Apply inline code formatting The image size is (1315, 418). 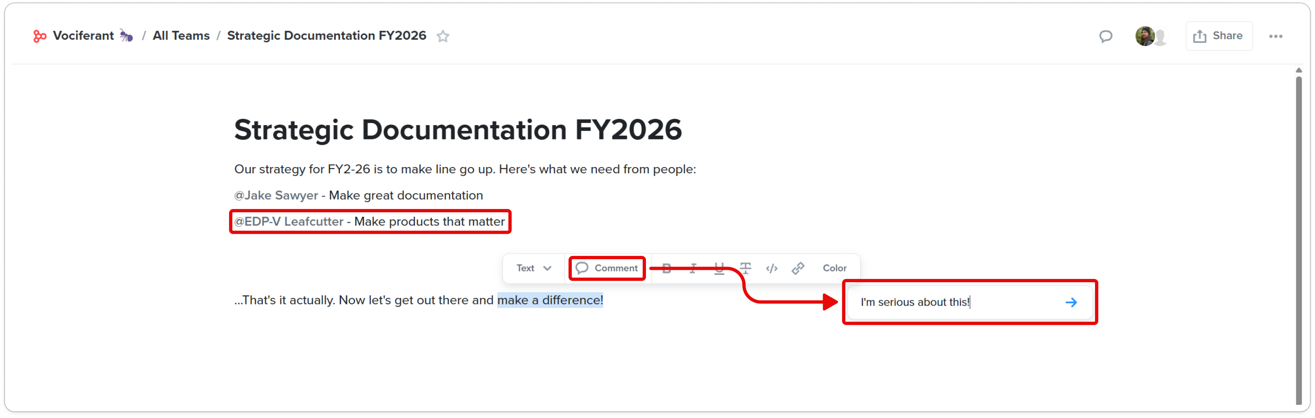[771, 268]
